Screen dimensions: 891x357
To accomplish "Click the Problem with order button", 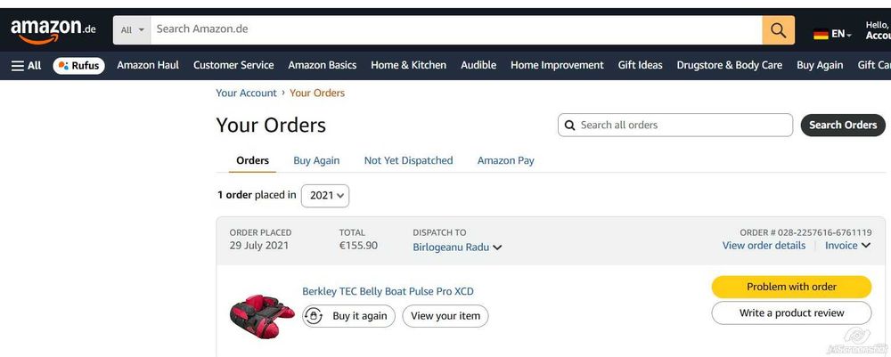I will (x=791, y=287).
